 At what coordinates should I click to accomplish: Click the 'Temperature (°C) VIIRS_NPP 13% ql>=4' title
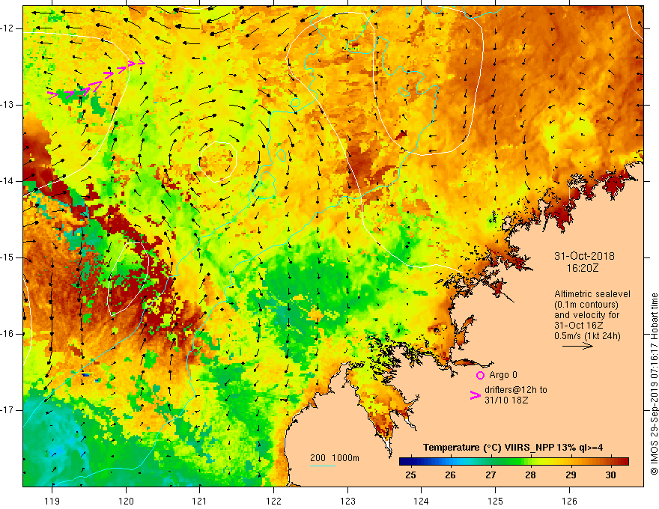coord(513,448)
